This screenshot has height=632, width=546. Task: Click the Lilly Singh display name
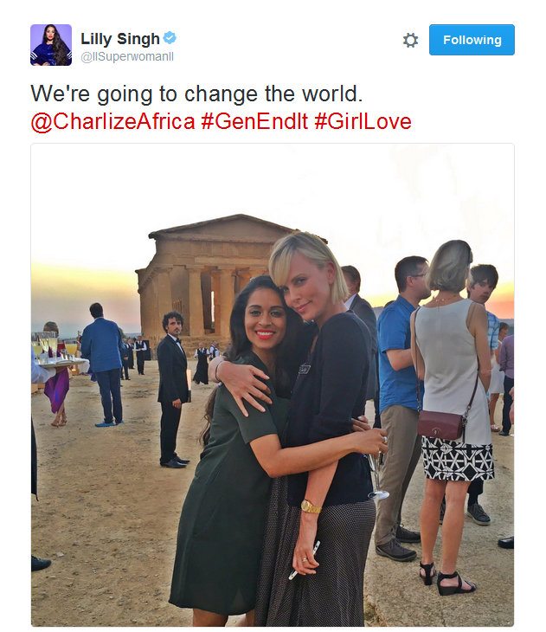click(x=120, y=39)
